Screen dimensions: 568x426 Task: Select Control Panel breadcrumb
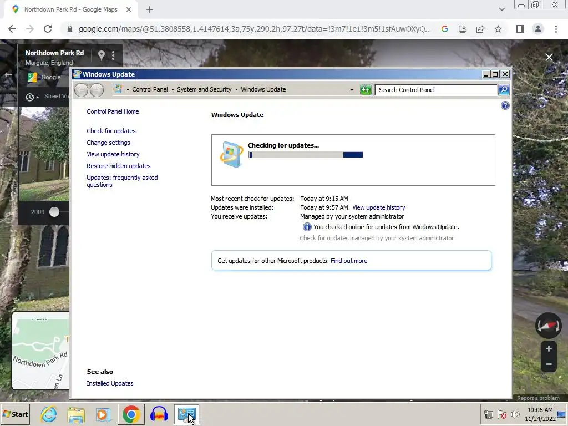click(150, 89)
